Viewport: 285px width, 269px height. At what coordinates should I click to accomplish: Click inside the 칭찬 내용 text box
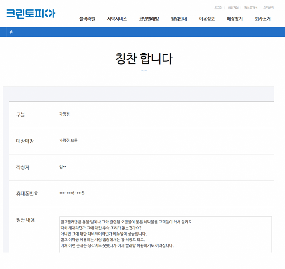tap(165, 234)
